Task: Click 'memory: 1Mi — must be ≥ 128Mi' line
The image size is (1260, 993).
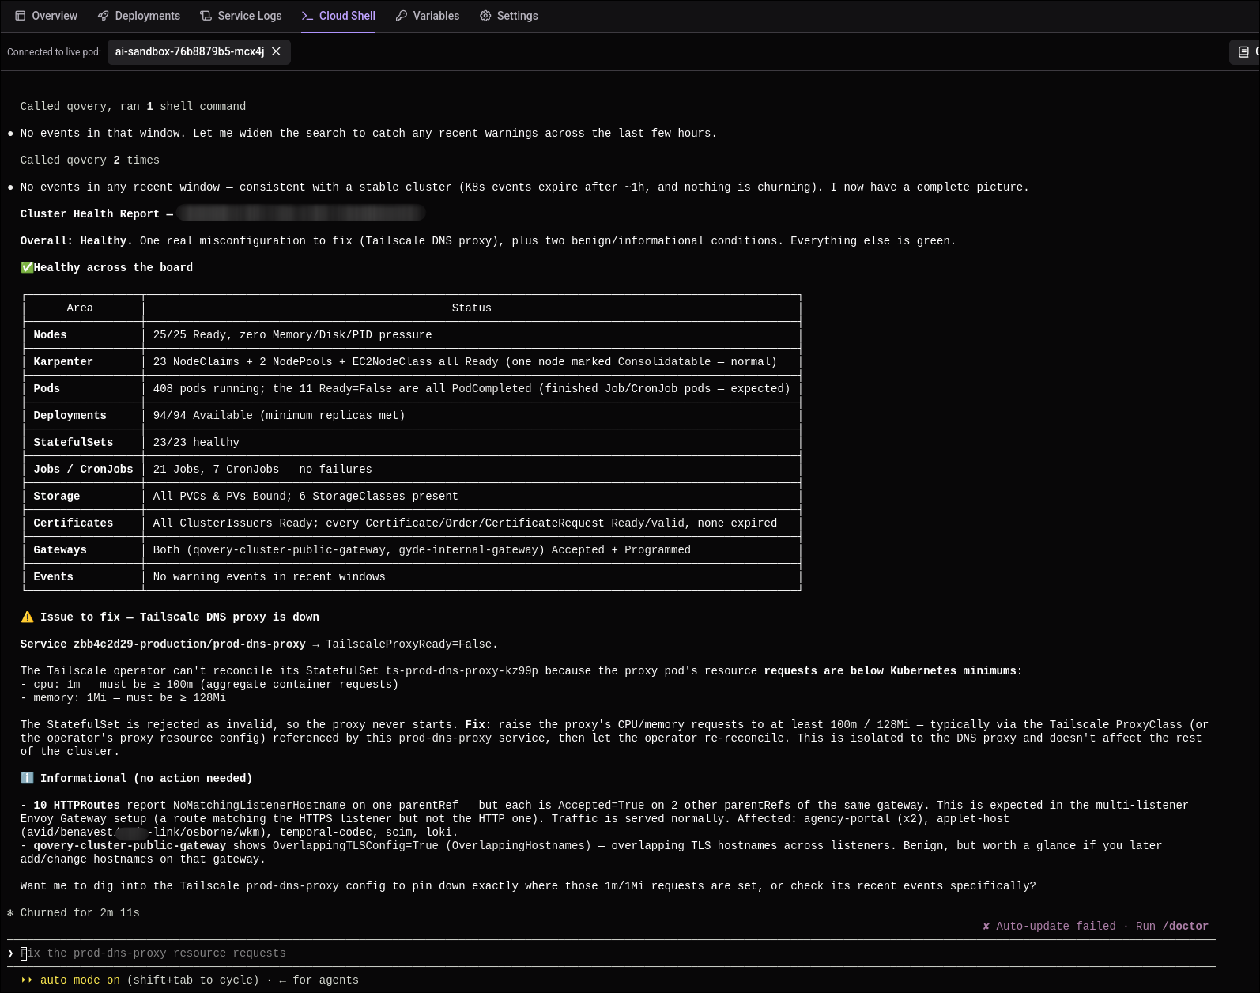Action: point(123,698)
